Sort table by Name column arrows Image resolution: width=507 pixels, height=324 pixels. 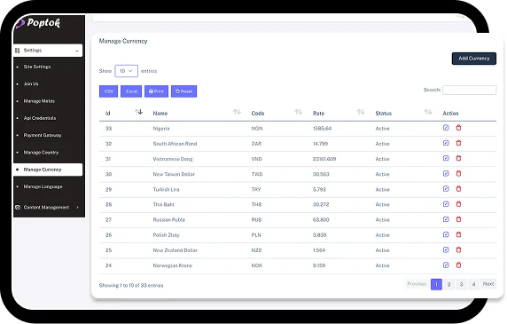[x=237, y=112]
